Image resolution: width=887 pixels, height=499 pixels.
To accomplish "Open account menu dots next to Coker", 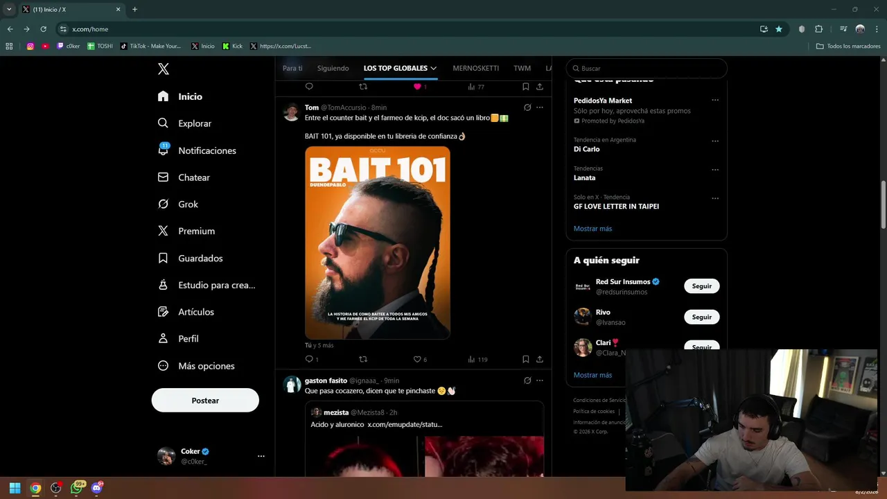I will (x=261, y=456).
